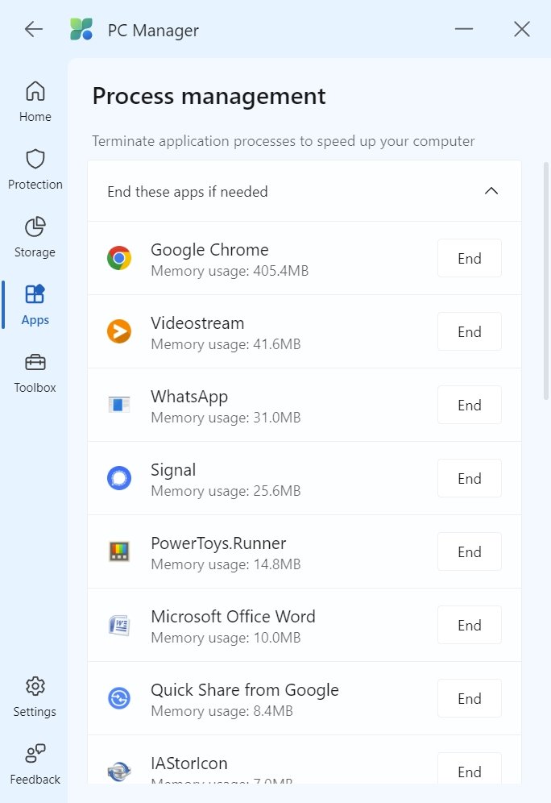End the Signal process
This screenshot has width=551, height=803.
pyautogui.click(x=469, y=479)
